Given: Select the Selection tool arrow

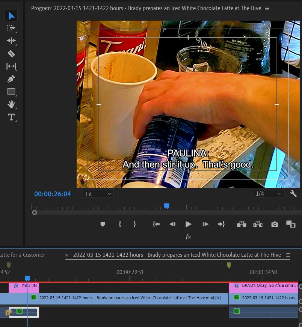Looking at the screenshot, I should tap(11, 16).
